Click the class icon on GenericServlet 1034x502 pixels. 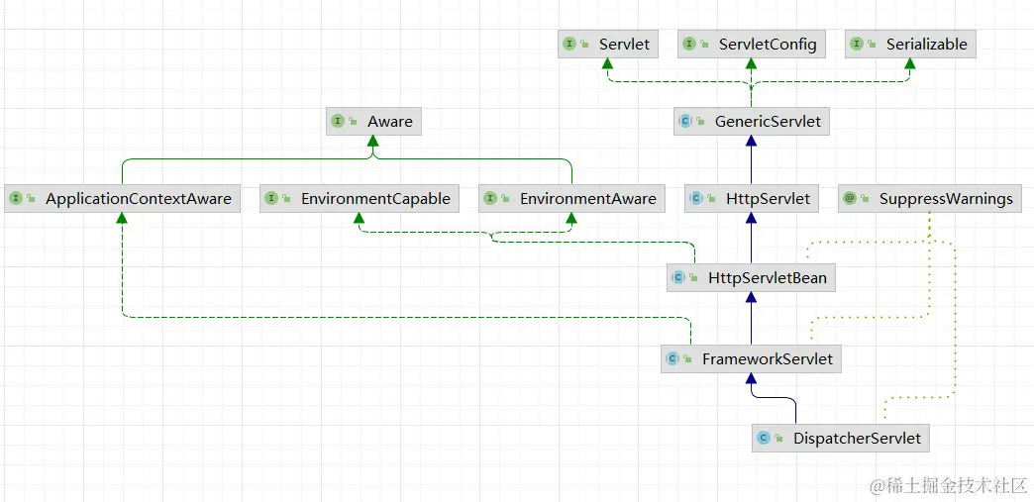click(685, 122)
